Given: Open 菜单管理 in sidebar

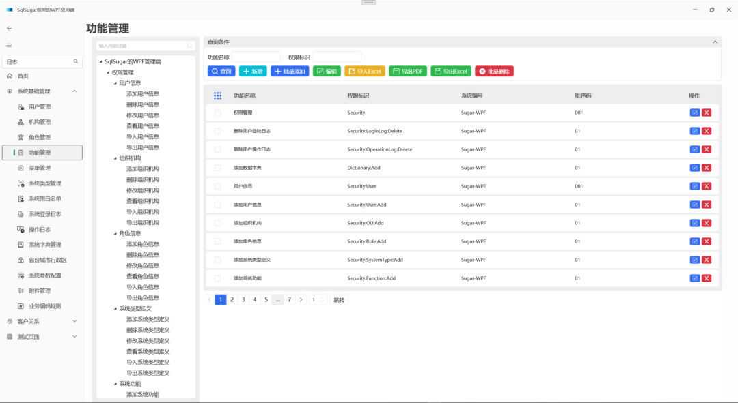Looking at the screenshot, I should (40, 168).
